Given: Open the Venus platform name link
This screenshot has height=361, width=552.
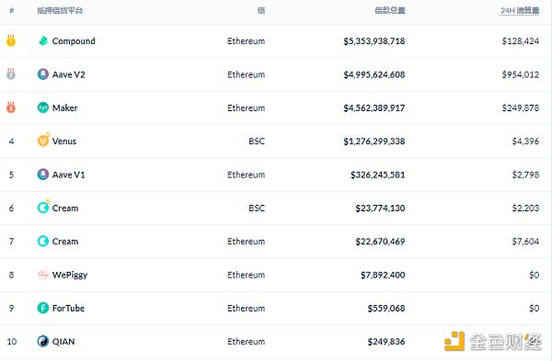Looking at the screenshot, I should tap(64, 141).
